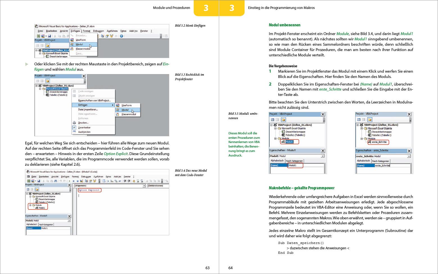Click Undo arrow icon in Bild 3.4 toolbar

pos(60,181)
